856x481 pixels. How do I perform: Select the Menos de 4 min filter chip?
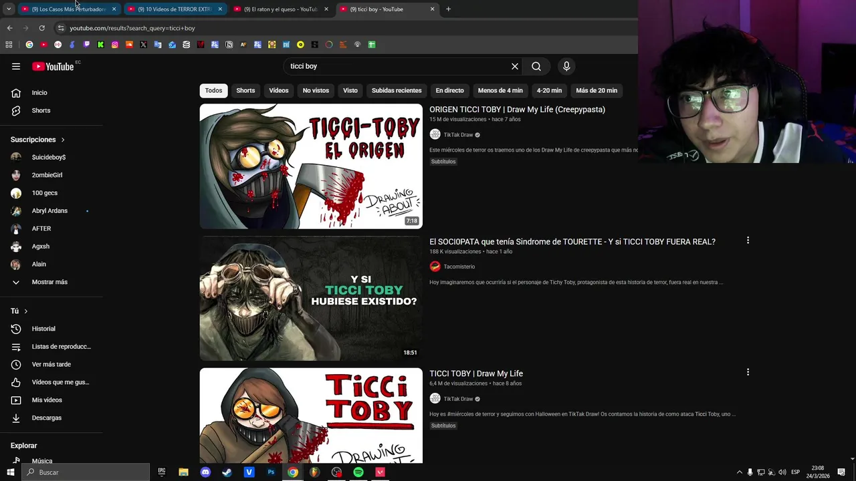click(500, 91)
